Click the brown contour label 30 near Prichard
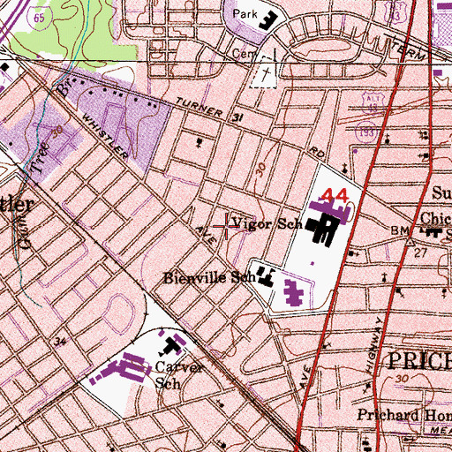Screen dimensions: 452x452 [x=402, y=379]
